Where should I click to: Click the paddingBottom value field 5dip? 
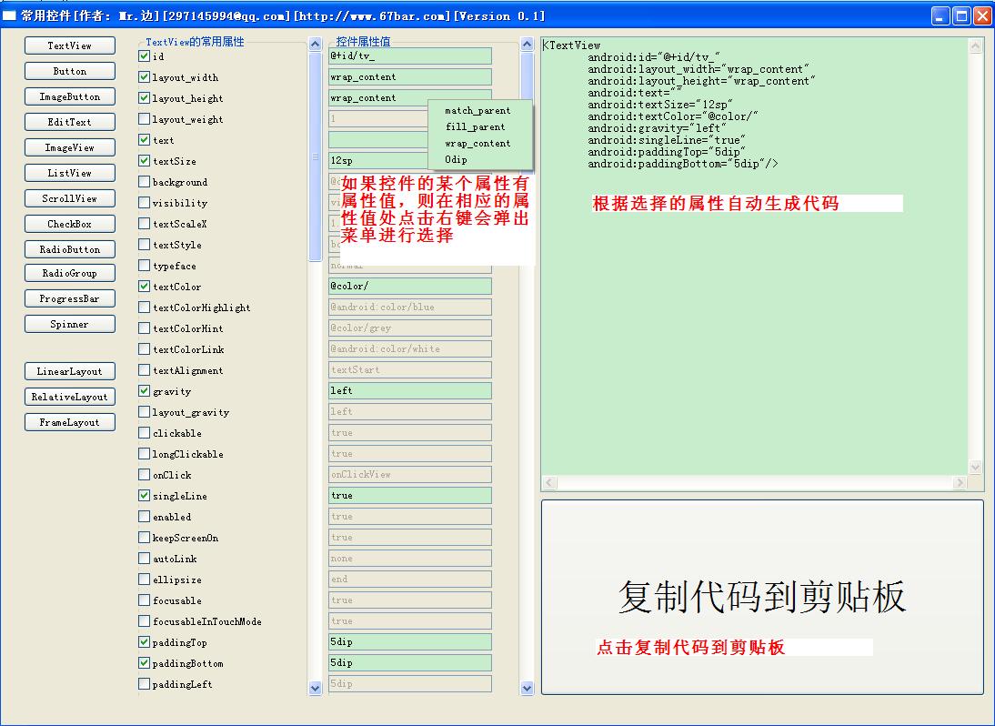coord(410,663)
